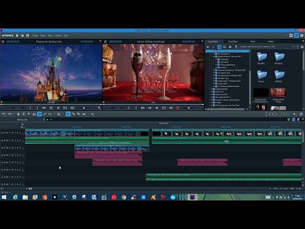Click the open project folder icon
The height and width of the screenshot is (229, 305).
click(22, 36)
